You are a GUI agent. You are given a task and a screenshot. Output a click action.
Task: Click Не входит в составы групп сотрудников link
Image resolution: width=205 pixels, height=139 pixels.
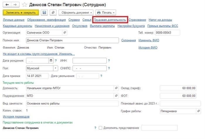coord(39,54)
